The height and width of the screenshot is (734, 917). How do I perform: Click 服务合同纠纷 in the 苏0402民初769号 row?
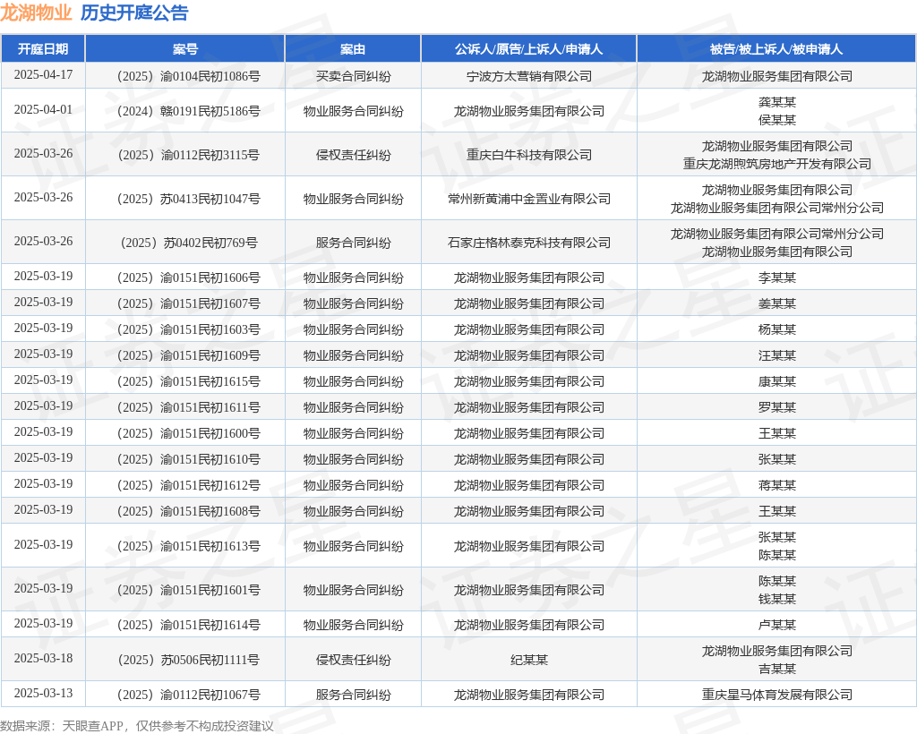click(x=353, y=243)
